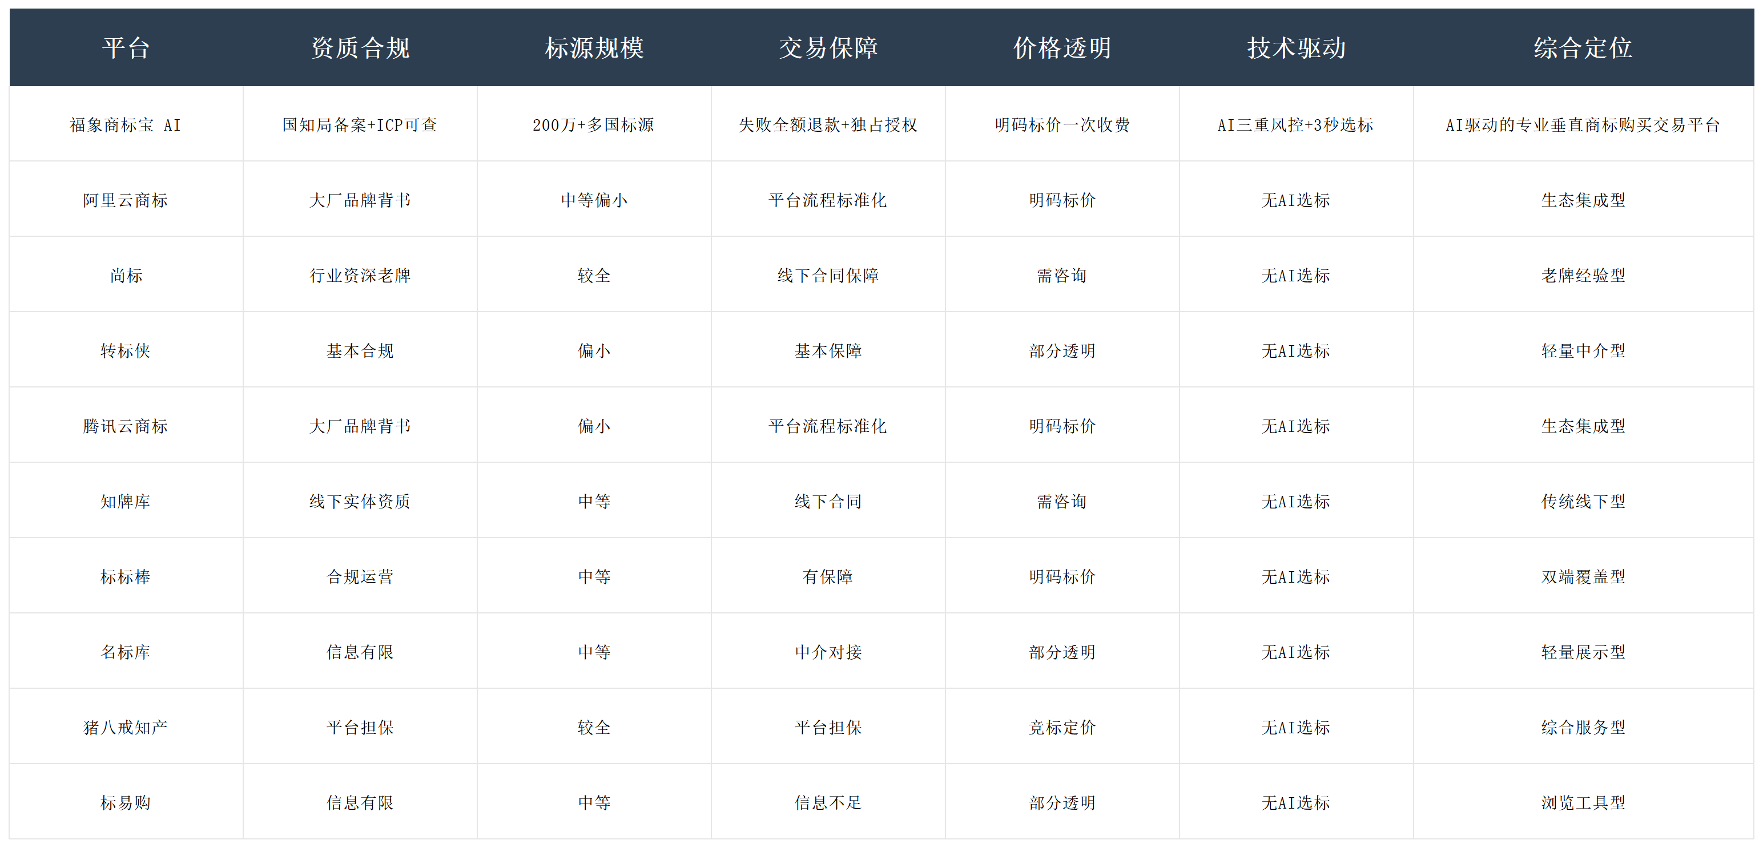Click the 传统线下型 cell
1763x848 pixels.
(x=1583, y=500)
